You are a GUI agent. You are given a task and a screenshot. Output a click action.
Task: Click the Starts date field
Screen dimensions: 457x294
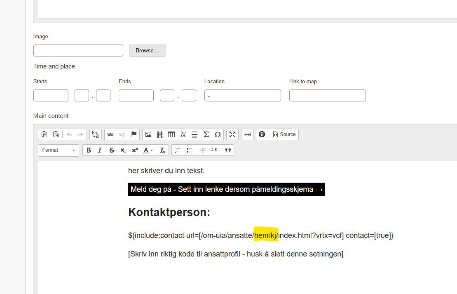coord(51,95)
